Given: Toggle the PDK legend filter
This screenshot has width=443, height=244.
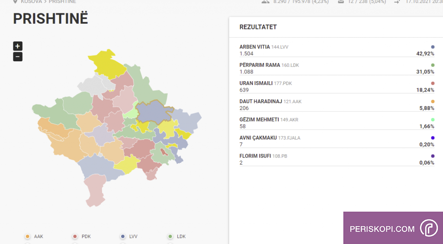Looking at the screenshot, I should pos(75,236).
